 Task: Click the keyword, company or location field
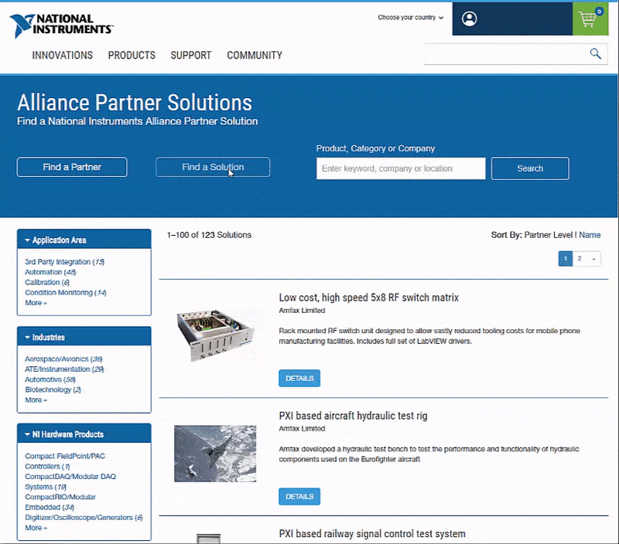[x=400, y=168]
